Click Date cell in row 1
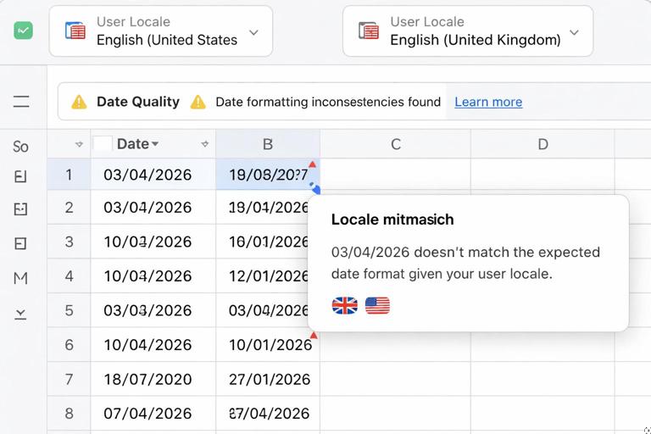651x434 pixels. pos(153,175)
